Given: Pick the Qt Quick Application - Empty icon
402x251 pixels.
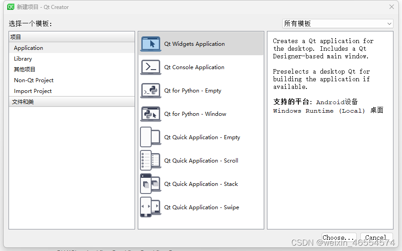Looking at the screenshot, I should tap(151, 137).
